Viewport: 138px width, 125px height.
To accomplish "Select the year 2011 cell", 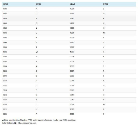I will tap(72, 81).
